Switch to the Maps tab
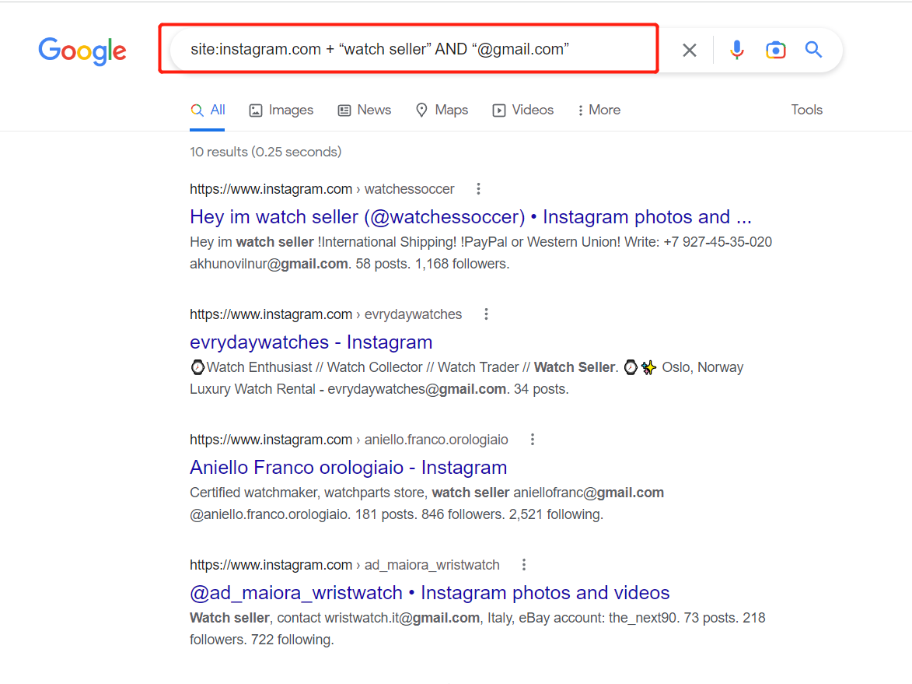The height and width of the screenshot is (684, 912). 442,110
